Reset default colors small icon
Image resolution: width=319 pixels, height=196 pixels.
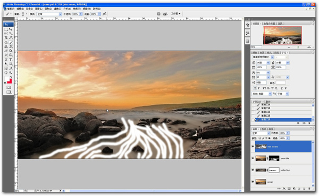(5, 83)
